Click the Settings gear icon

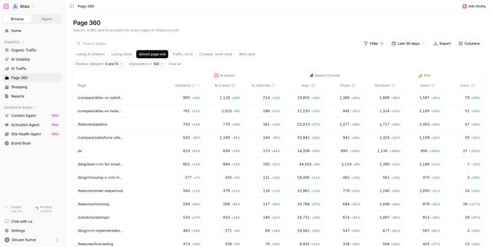tap(7, 230)
